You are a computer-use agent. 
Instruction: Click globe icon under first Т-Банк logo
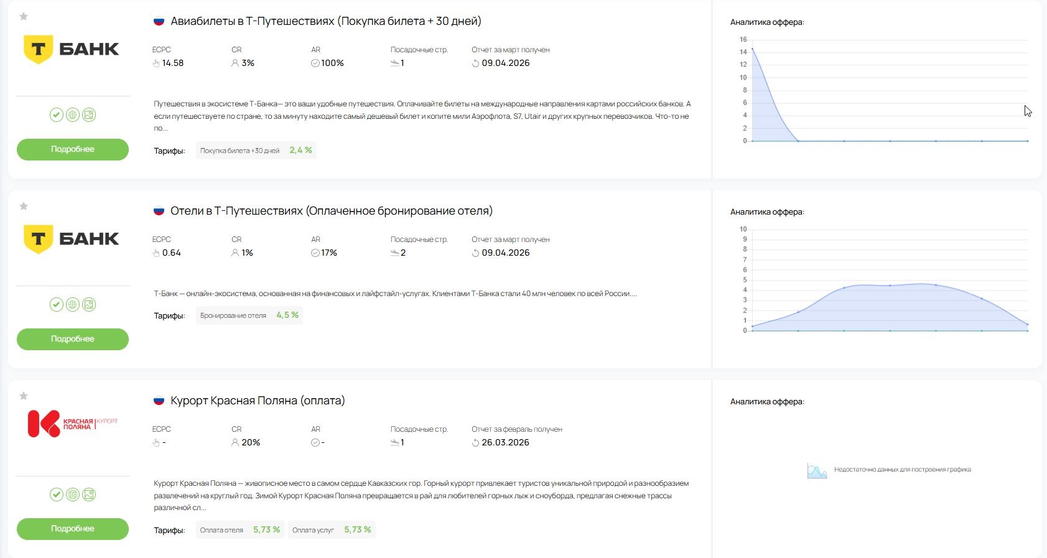click(x=73, y=114)
